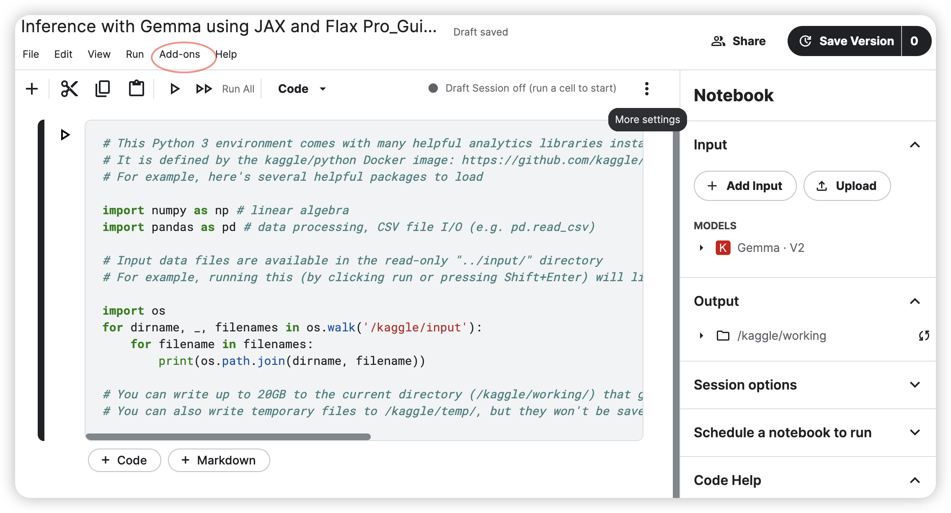Open the Code cell type dropdown
This screenshot has height=513, width=951.
302,89
